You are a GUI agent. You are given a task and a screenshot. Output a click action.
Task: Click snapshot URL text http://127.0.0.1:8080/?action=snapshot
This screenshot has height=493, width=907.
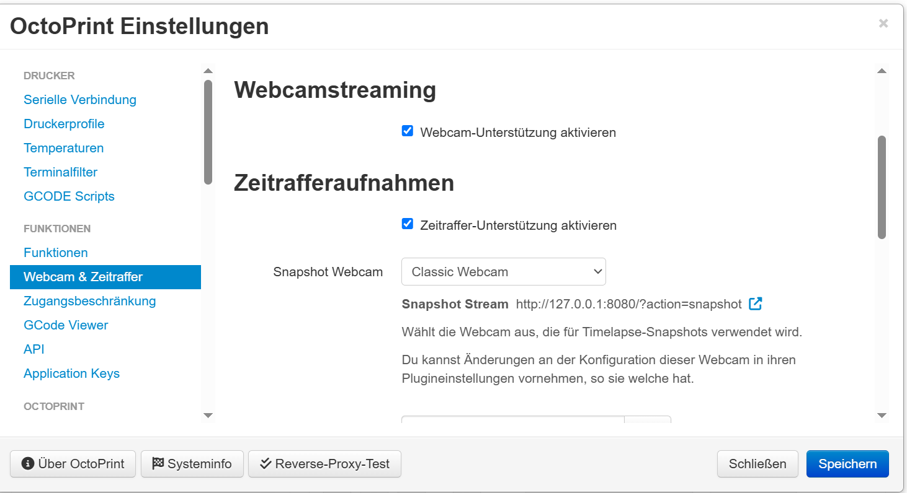tap(629, 304)
